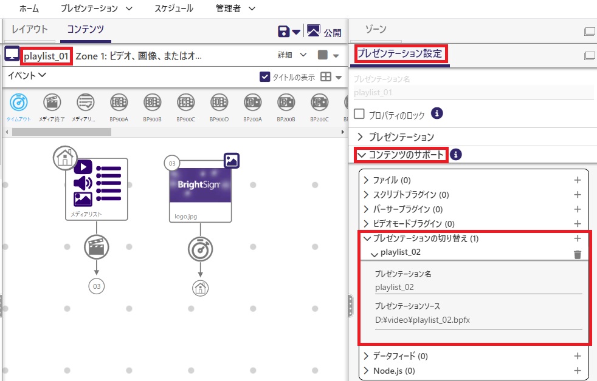
Task: Click the プレゼンテーションソース path field
Action: pos(478,320)
